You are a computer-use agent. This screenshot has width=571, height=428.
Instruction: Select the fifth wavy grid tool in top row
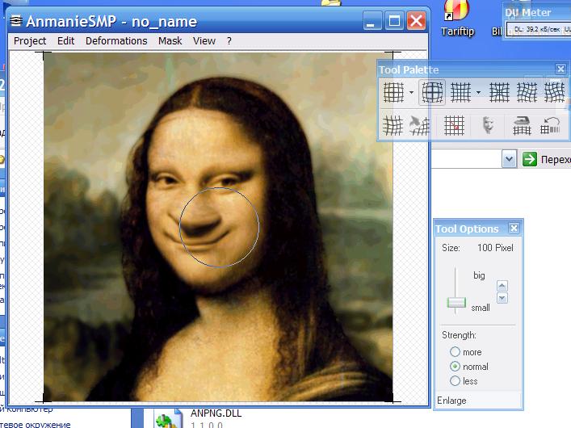pyautogui.click(x=527, y=92)
